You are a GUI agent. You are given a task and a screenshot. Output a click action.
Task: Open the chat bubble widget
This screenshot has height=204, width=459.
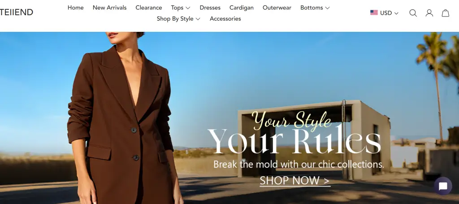[x=443, y=186]
